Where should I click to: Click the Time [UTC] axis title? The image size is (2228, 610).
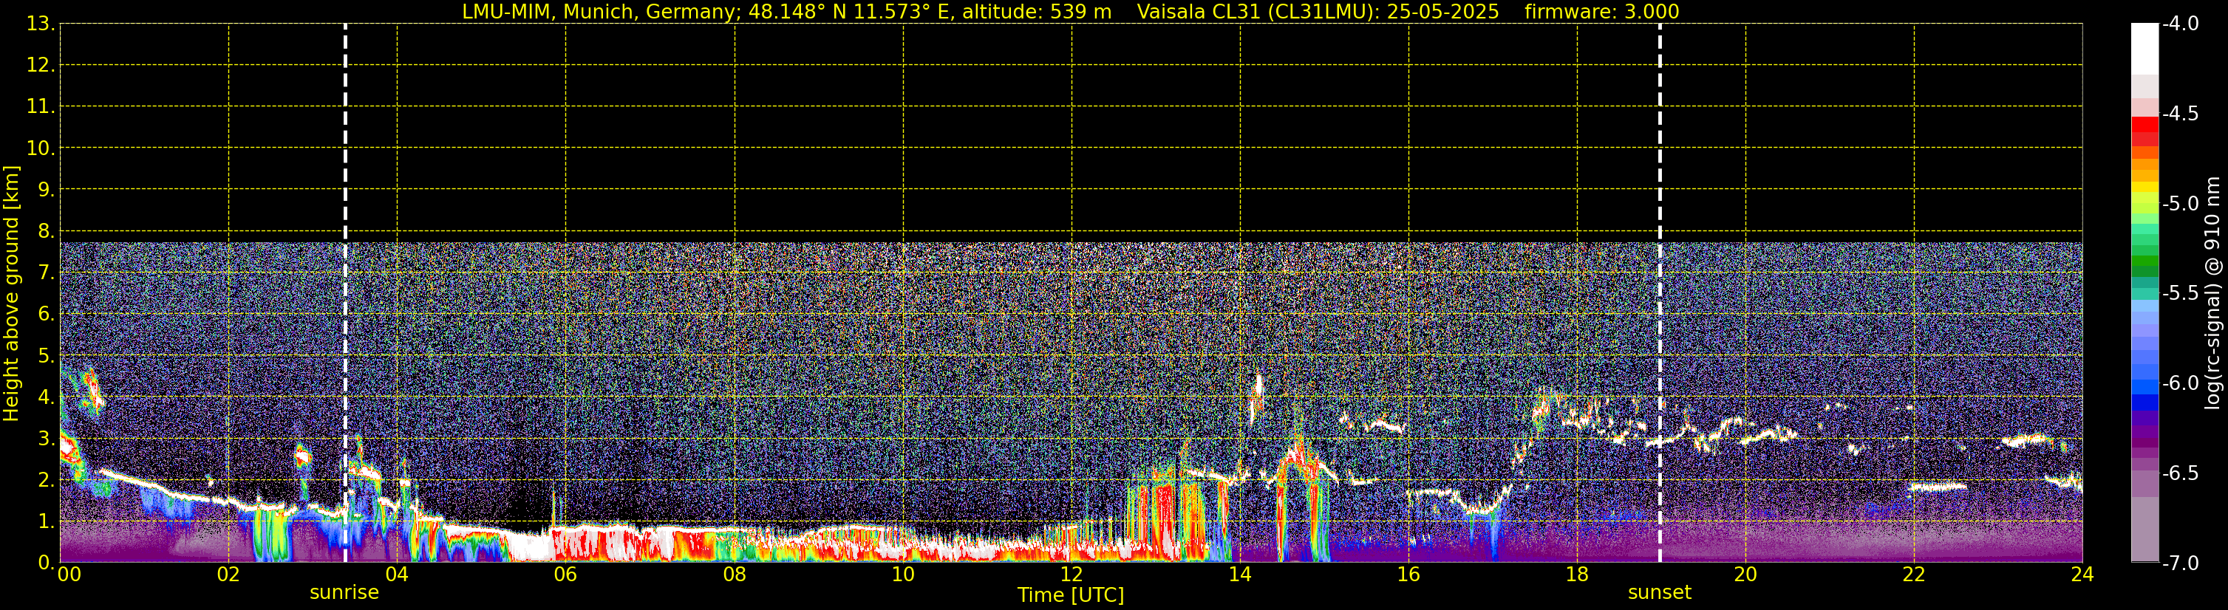point(1071,595)
